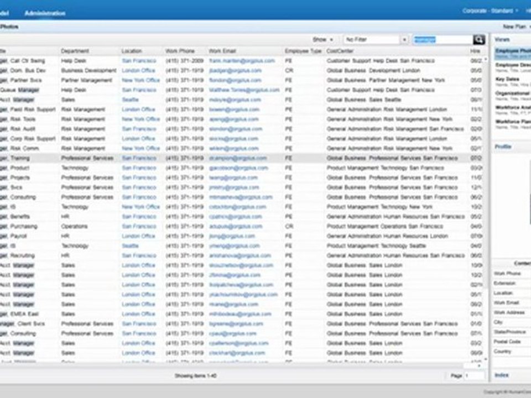Select the 'Field Risk Support' title cell

coord(28,109)
